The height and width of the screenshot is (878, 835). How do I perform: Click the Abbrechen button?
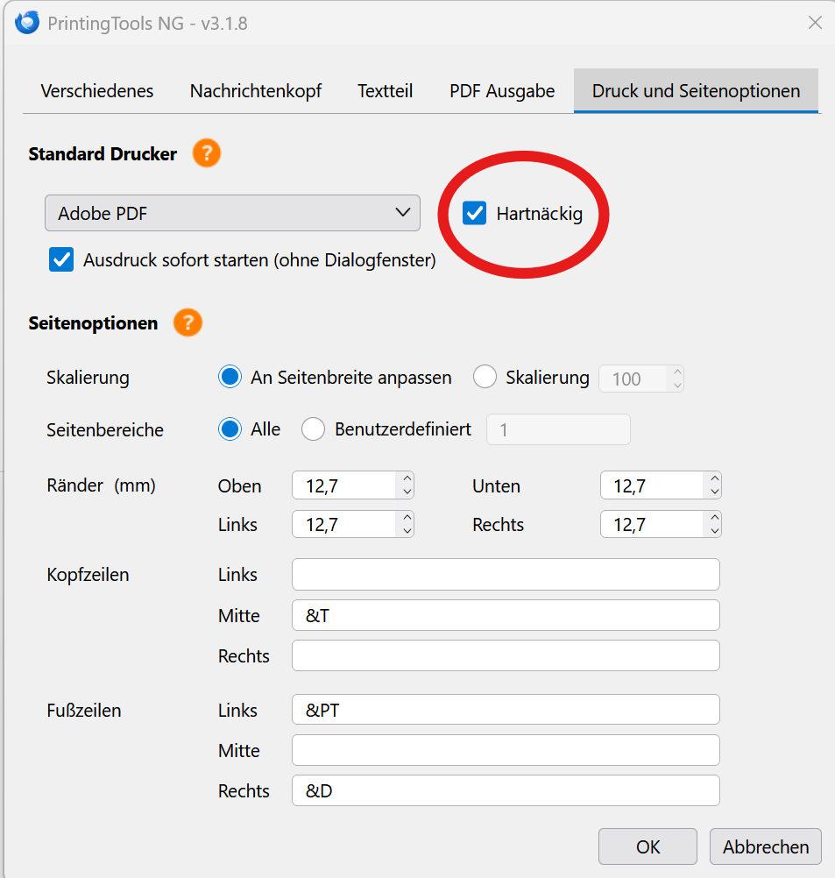tap(765, 846)
